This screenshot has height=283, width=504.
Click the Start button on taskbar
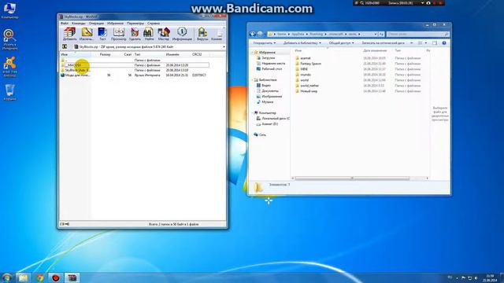pos(6,277)
